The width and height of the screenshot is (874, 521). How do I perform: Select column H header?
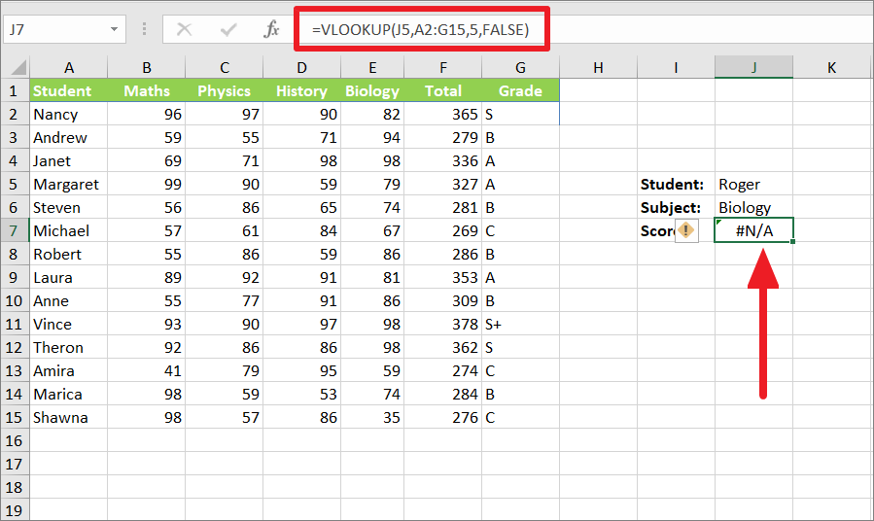[598, 67]
